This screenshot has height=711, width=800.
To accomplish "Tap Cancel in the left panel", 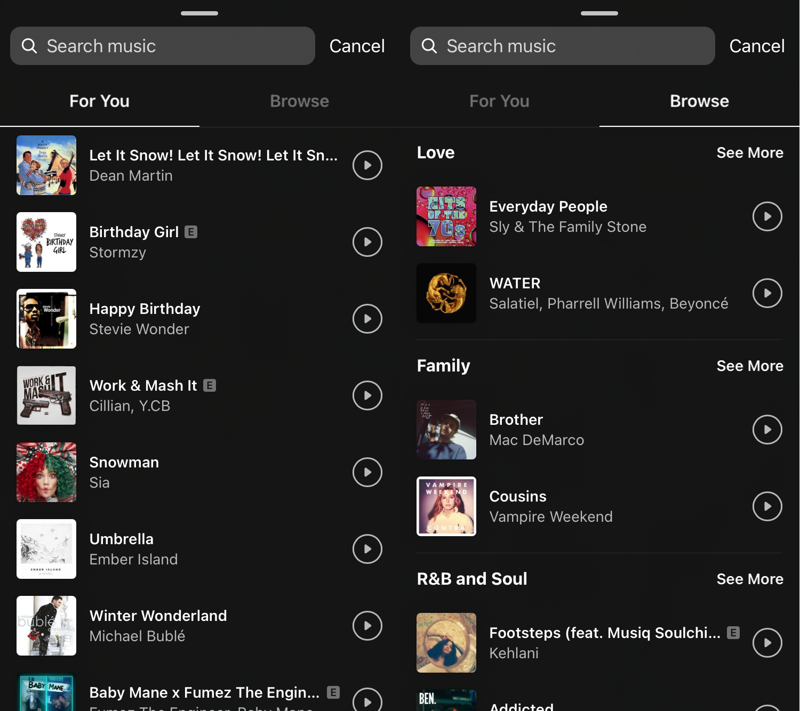I will pos(357,46).
